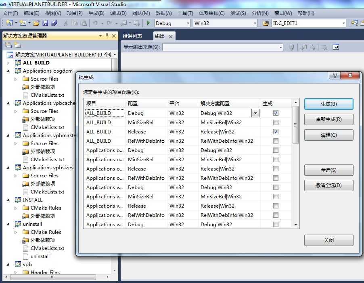Click the Solution Explorer icon in top-right toolbar

point(354,23)
